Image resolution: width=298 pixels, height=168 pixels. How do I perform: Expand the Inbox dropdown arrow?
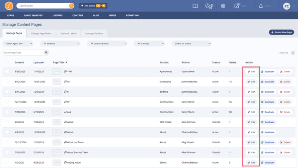coord(274,6)
